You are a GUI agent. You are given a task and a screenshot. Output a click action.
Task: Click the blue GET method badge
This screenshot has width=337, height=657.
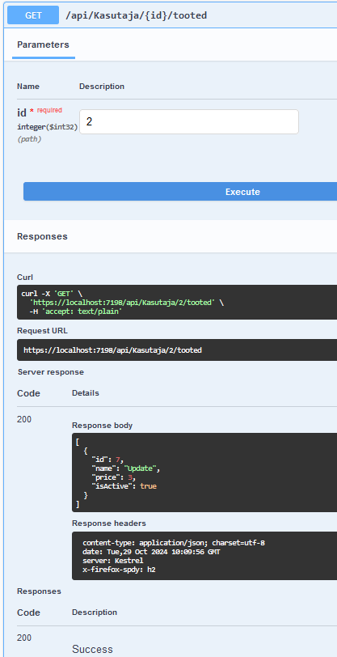[33, 15]
